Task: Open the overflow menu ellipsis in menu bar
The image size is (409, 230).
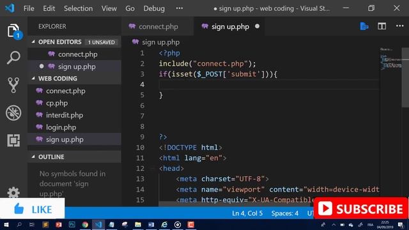Action: click(179, 8)
